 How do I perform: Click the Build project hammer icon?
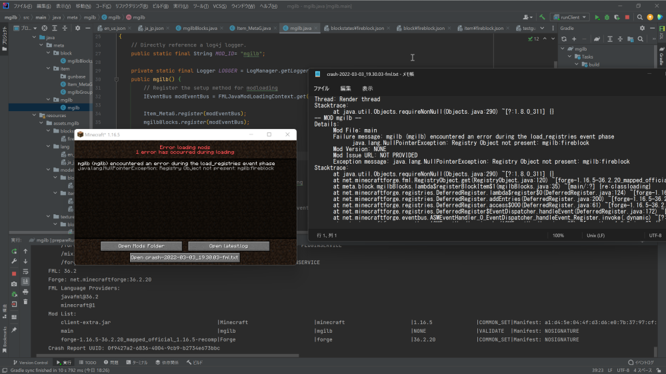542,17
